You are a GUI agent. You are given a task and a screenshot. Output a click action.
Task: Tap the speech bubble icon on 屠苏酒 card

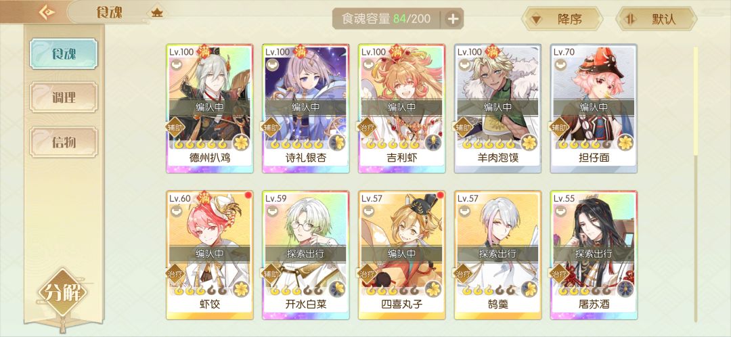click(x=560, y=212)
